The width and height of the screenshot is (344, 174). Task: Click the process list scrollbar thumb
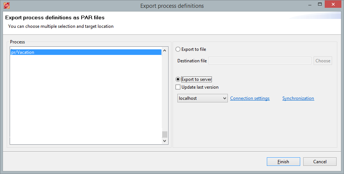pyautogui.click(x=165, y=134)
